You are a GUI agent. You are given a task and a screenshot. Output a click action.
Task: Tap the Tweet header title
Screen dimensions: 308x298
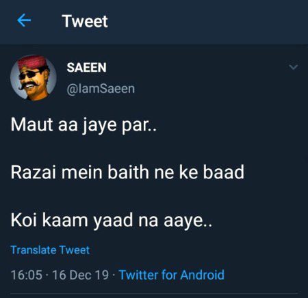85,21
